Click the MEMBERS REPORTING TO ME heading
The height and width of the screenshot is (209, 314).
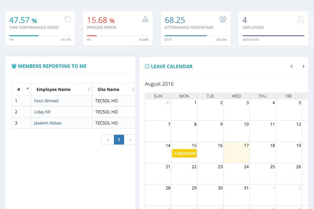tap(52, 66)
